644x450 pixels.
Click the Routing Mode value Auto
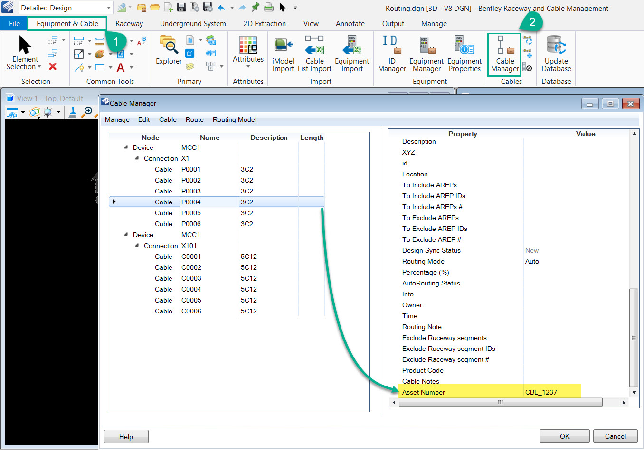pos(532,261)
